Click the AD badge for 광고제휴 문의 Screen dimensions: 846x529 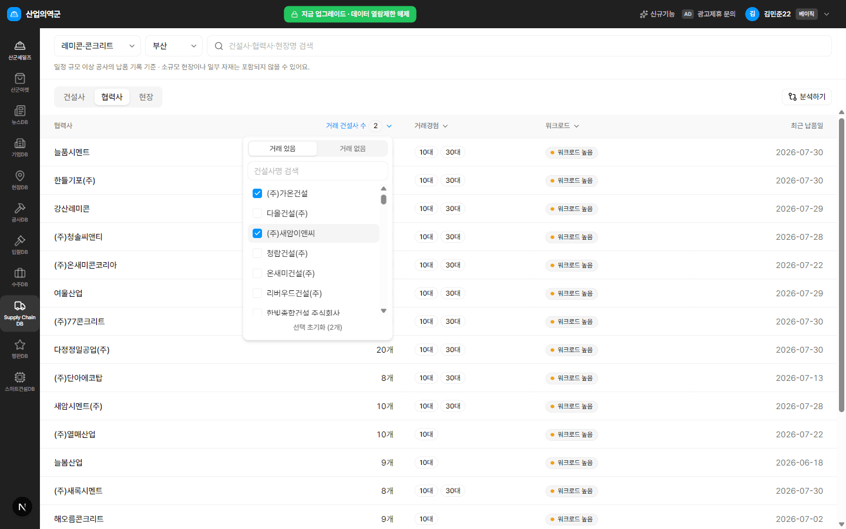click(687, 14)
